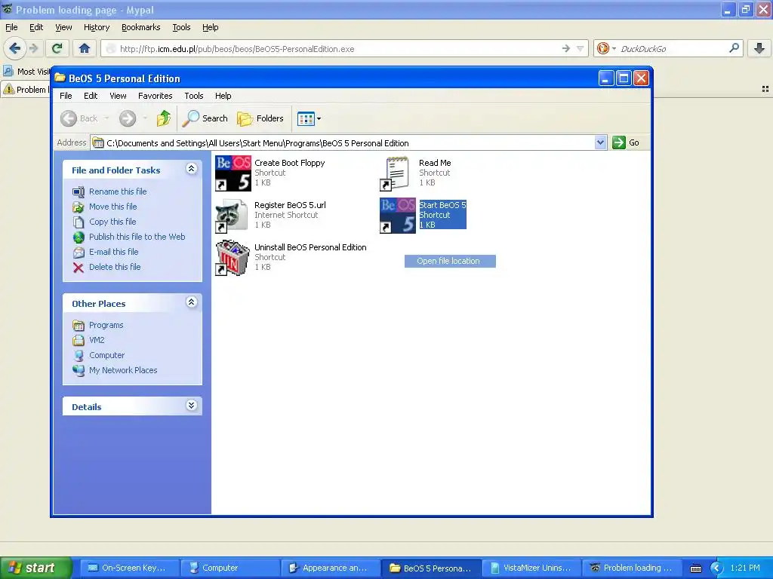Select the Start BeOS 5 shortcut icon
Viewport: 773px width, 579px height.
(397, 216)
